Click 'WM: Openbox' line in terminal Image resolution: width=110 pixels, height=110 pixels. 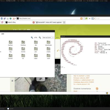99,48
